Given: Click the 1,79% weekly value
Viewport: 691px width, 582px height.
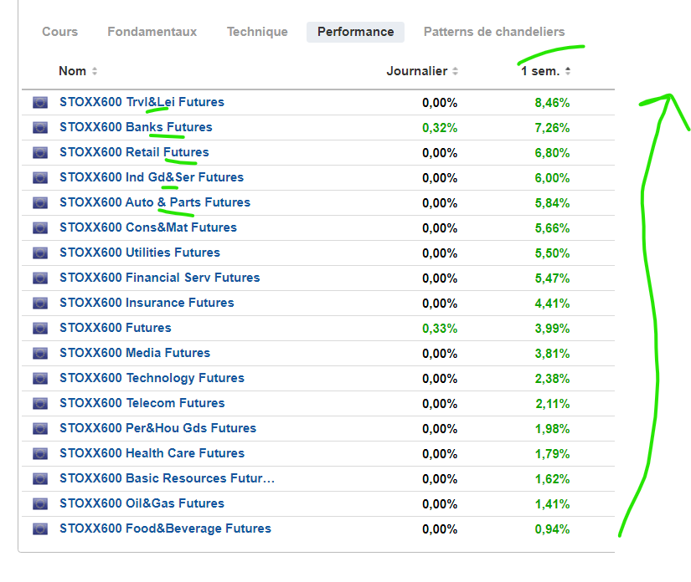Looking at the screenshot, I should tap(552, 454).
